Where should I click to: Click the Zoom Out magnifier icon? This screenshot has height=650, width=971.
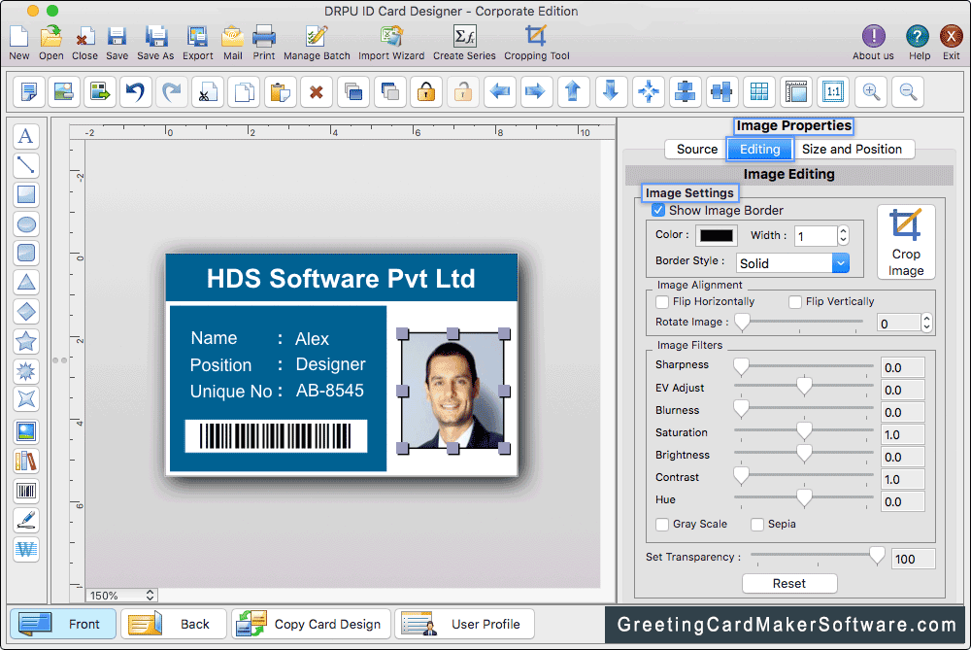click(909, 91)
